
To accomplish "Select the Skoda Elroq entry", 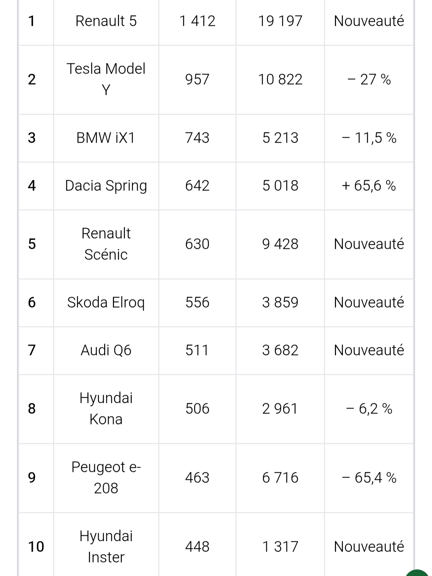I will [106, 302].
